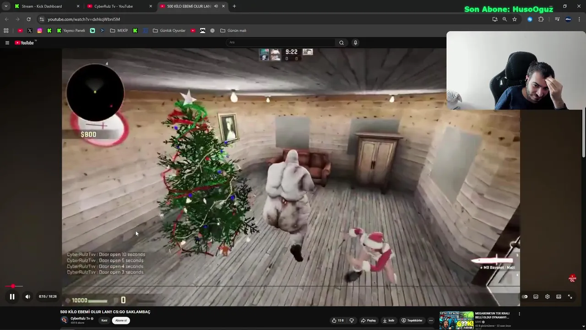Open the Shazam extension icon
586x330 pixels.
(530, 19)
